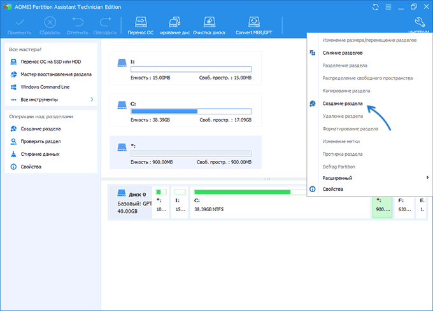This screenshot has height=311, width=433.
Task: Select Диск 0 in disk map
Action: point(131,202)
